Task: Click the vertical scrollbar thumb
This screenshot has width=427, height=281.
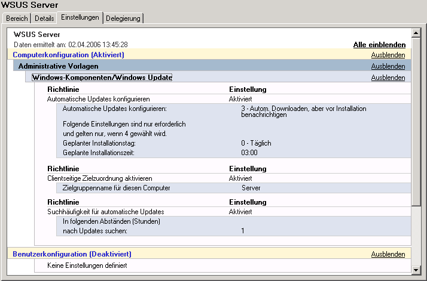Action: 416,122
